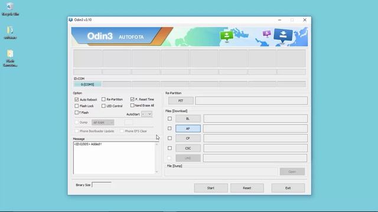Screen dimensions: 378x212
Task: Toggle the F. Reset Time checkbox
Action: click(132, 99)
